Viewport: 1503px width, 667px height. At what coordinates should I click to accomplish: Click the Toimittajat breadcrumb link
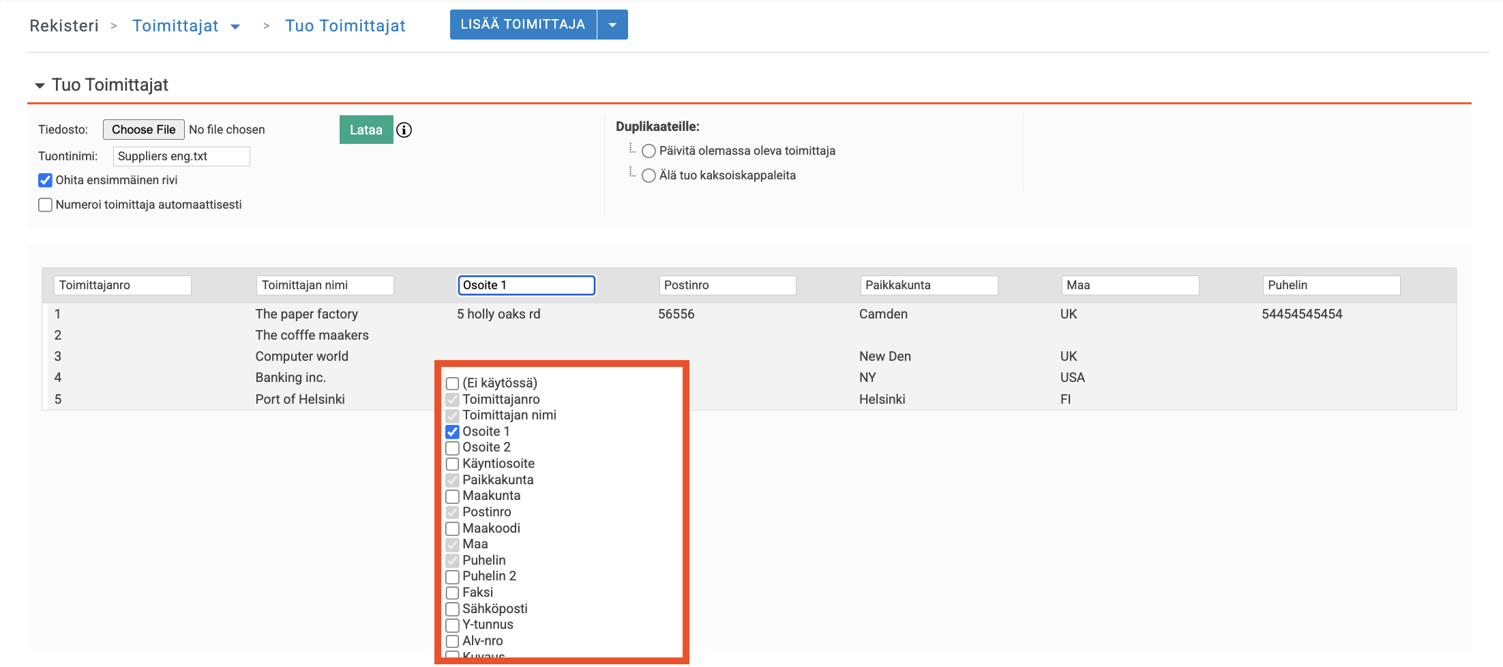175,26
